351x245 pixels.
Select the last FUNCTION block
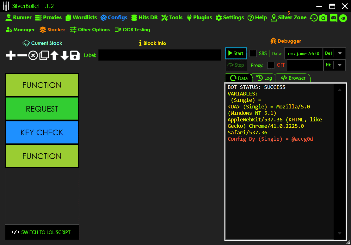tap(42, 156)
